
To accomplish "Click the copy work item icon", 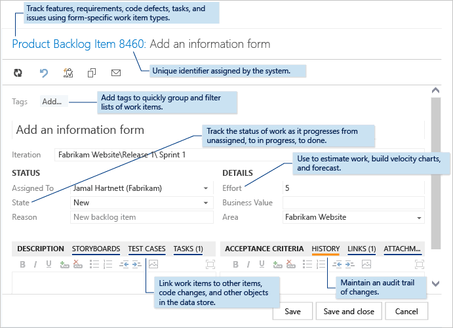I will pyautogui.click(x=92, y=73).
